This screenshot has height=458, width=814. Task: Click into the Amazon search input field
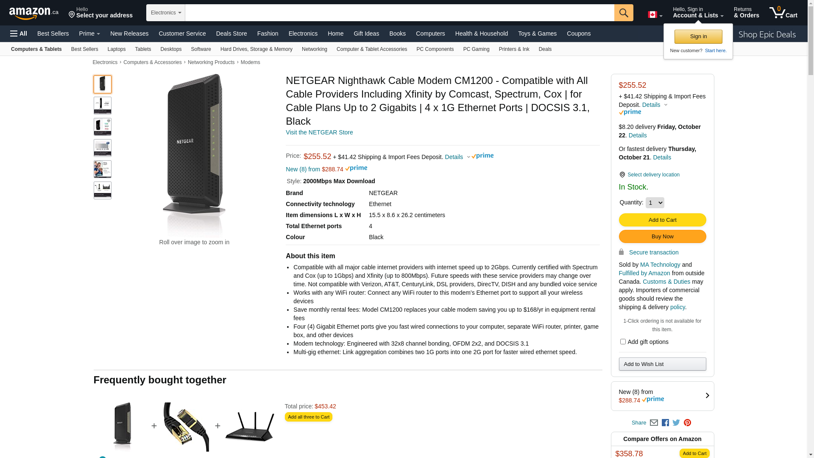tap(399, 13)
